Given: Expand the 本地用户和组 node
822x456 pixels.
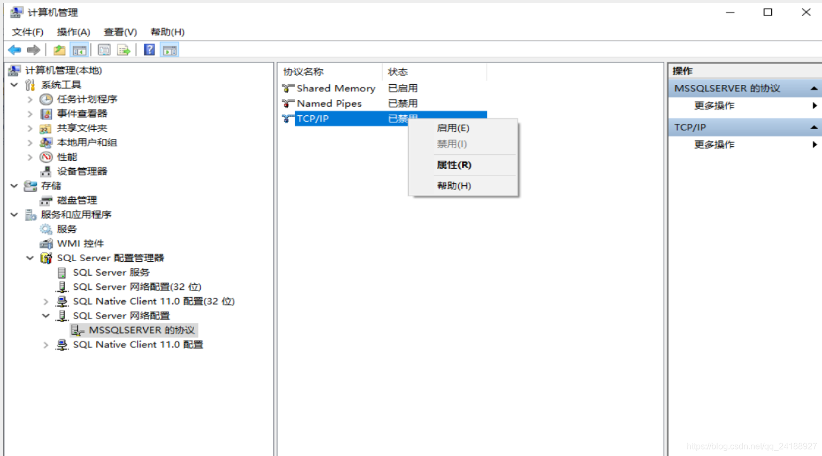Looking at the screenshot, I should pos(30,143).
